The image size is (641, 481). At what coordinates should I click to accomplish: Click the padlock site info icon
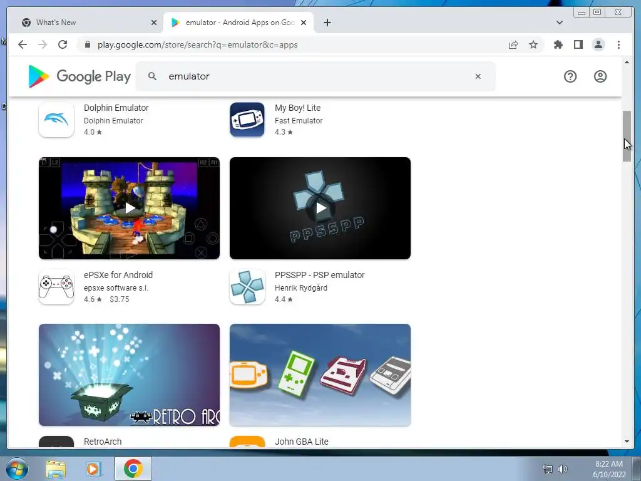tap(87, 44)
